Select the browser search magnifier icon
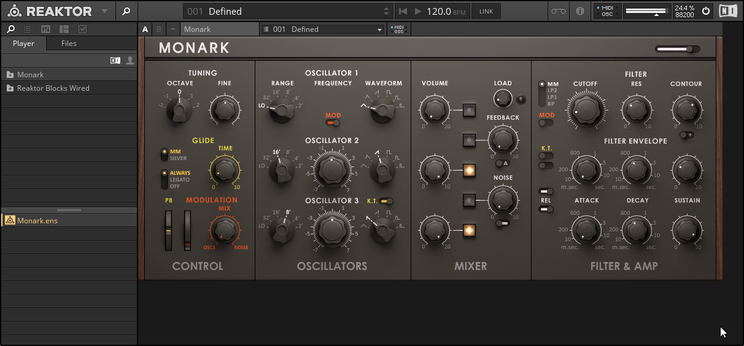The image size is (744, 346). point(11,29)
